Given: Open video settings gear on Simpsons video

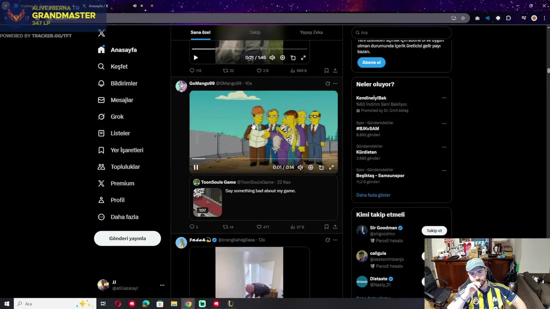Looking at the screenshot, I should (x=311, y=167).
